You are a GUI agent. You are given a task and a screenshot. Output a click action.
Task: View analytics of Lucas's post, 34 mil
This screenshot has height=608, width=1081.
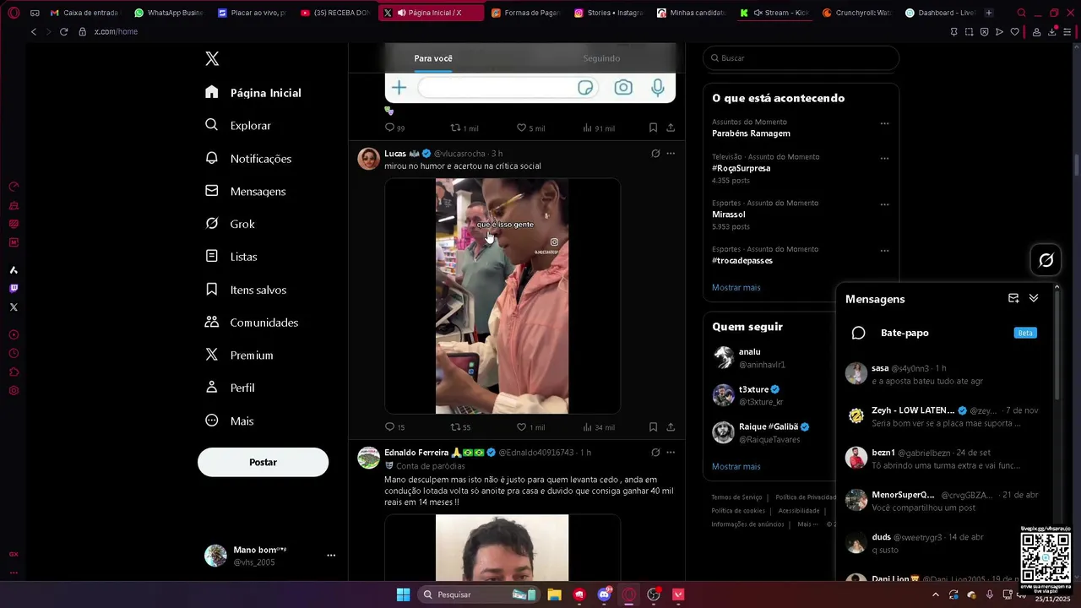(599, 427)
